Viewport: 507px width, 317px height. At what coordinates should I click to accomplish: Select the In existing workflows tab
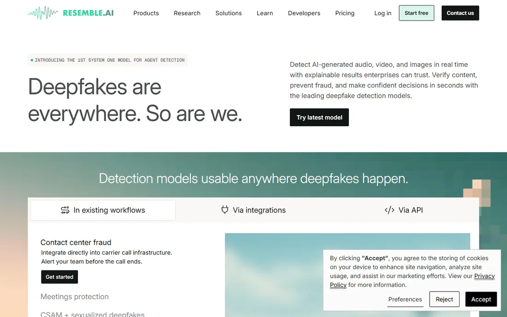(x=103, y=210)
